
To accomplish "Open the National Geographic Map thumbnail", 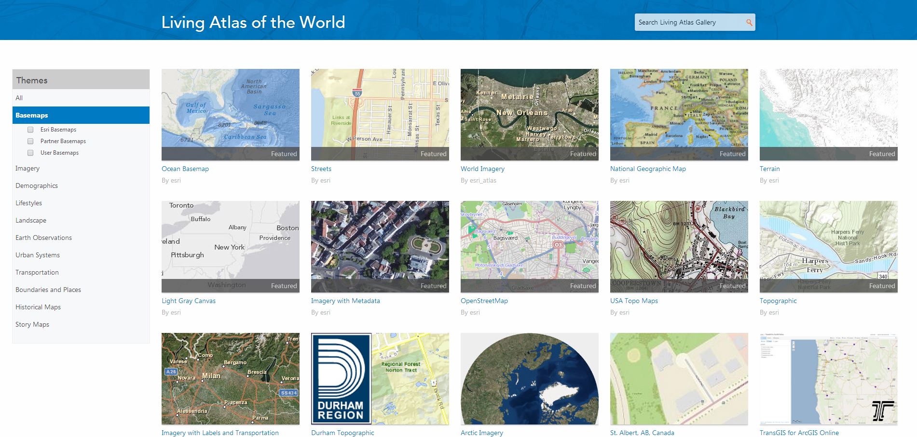I will [x=679, y=115].
